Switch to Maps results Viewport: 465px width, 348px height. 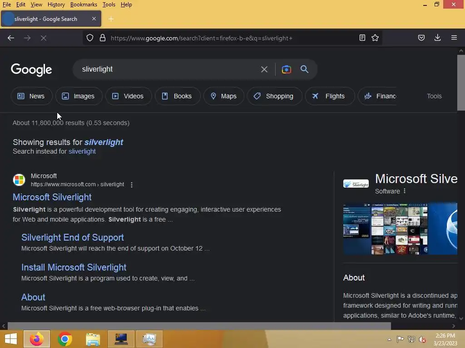pos(223,96)
